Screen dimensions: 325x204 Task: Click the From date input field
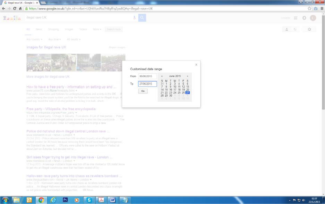[x=147, y=76]
